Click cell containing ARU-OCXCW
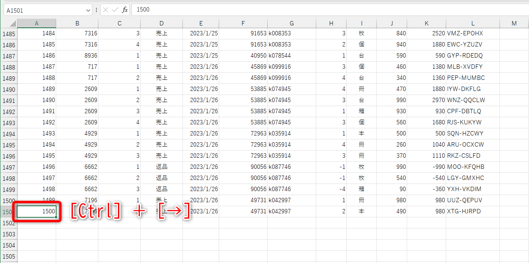529x263 pixels. [473, 145]
